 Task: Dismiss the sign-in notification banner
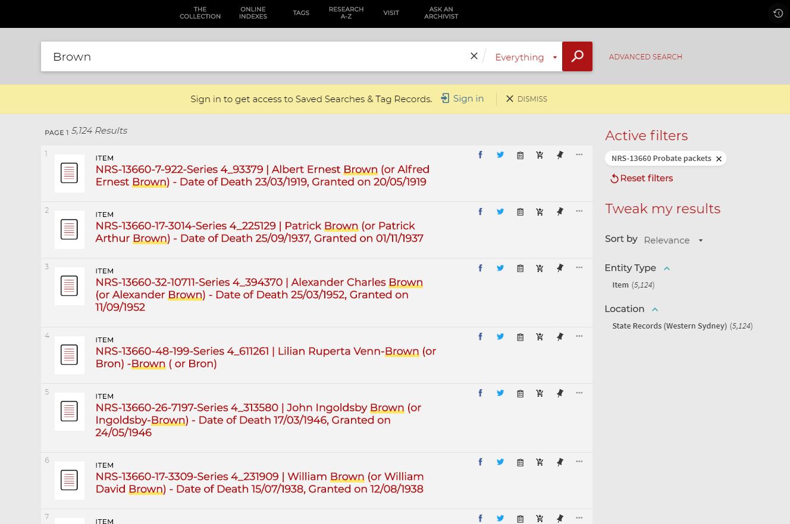[526, 99]
